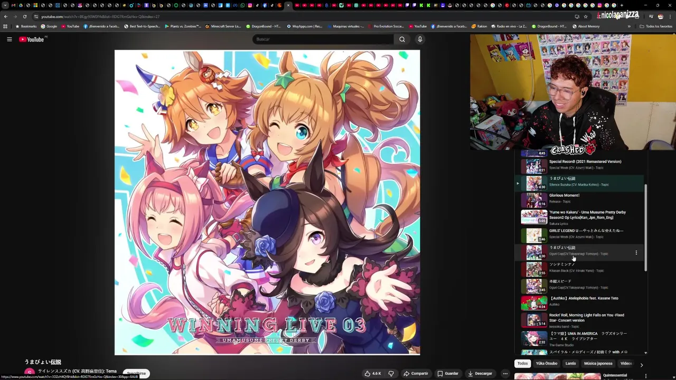Image resolution: width=676 pixels, height=380 pixels.
Task: Bookmark this page with the star icon
Action: click(x=585, y=16)
